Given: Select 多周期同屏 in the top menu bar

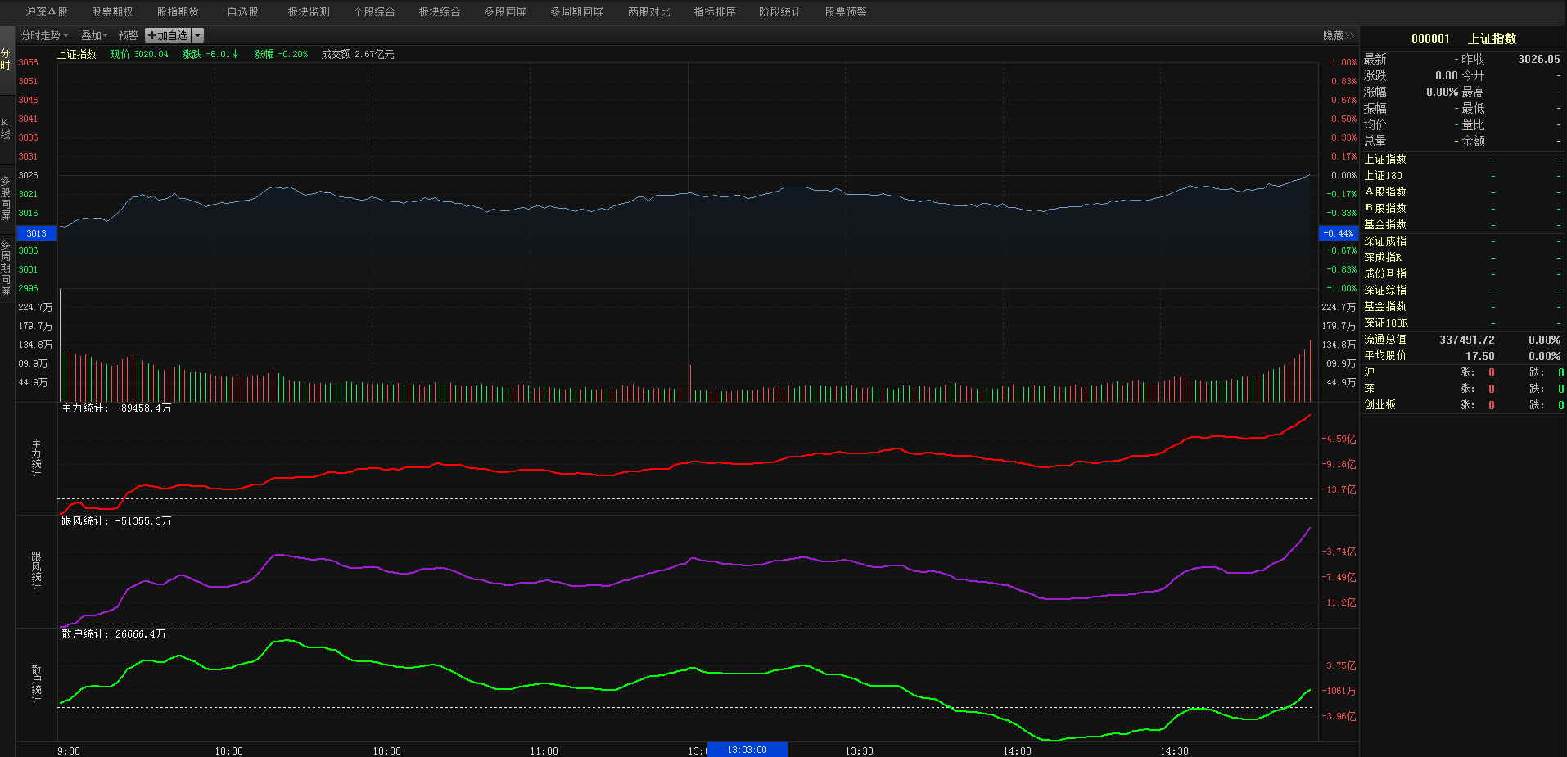Looking at the screenshot, I should [x=576, y=11].
